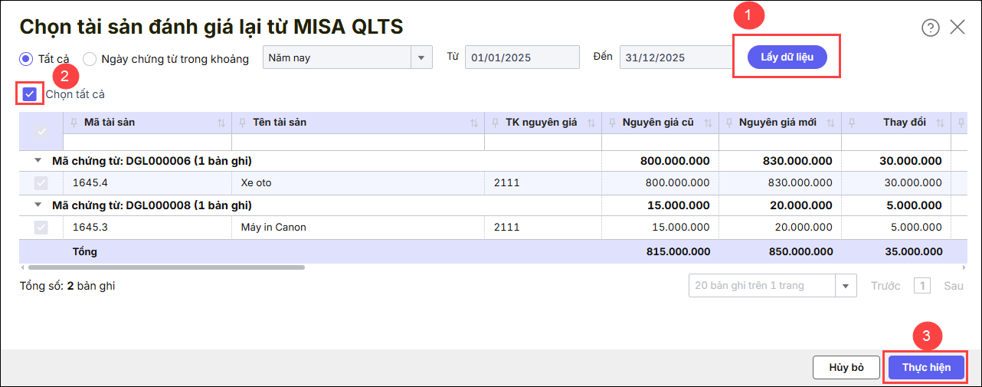Tick the checkbox for Xe oto row

[41, 183]
